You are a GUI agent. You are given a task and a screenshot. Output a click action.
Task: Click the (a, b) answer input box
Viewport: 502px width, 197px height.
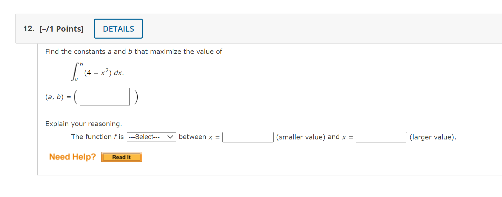(x=105, y=97)
